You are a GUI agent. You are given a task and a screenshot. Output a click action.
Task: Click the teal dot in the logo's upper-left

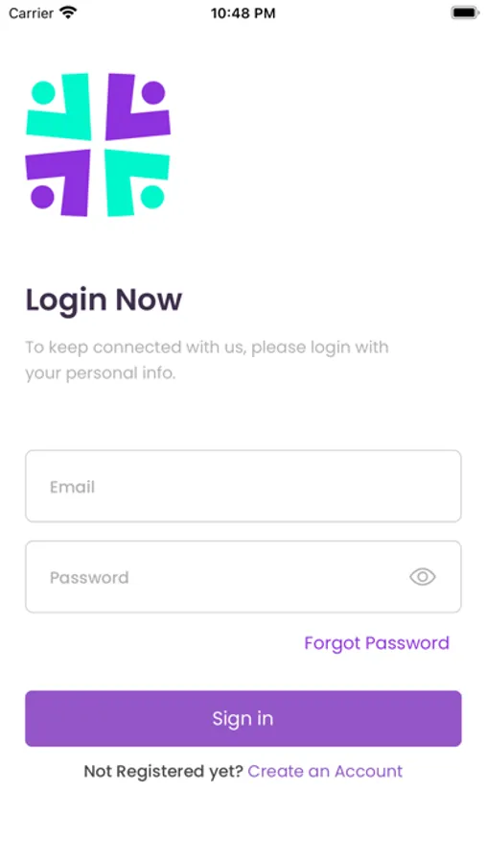click(43, 92)
